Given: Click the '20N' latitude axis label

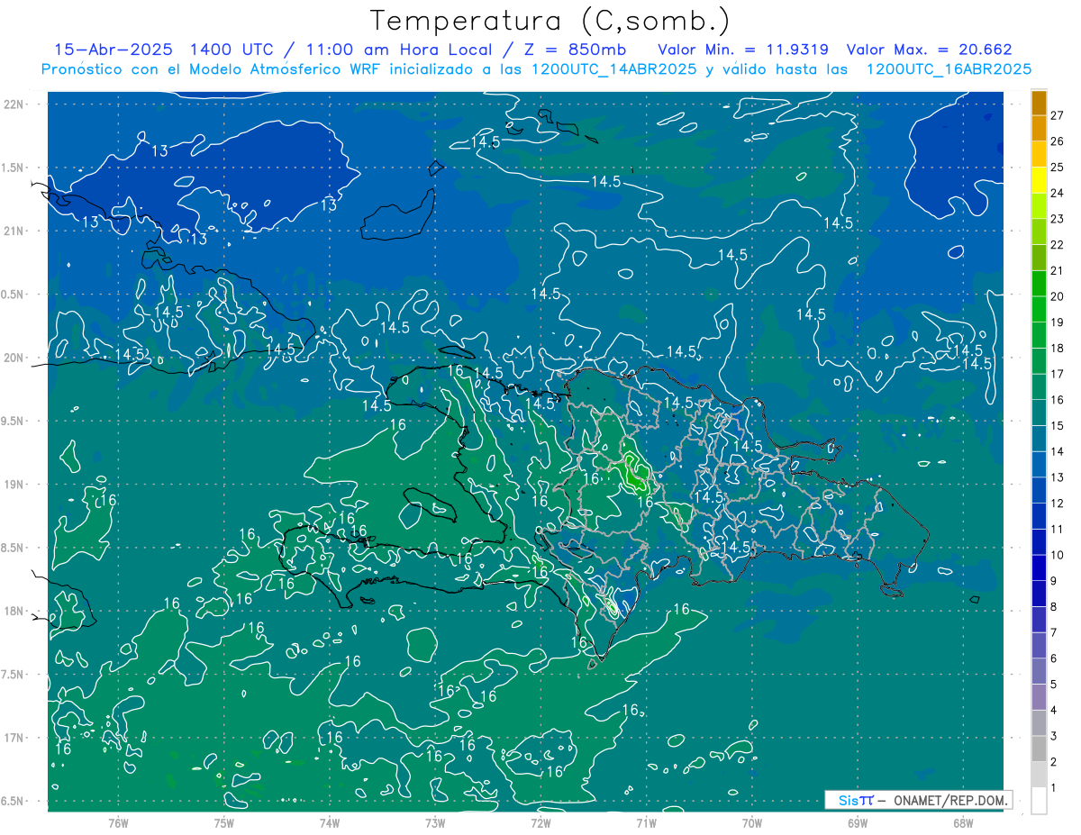Looking at the screenshot, I should [15, 358].
